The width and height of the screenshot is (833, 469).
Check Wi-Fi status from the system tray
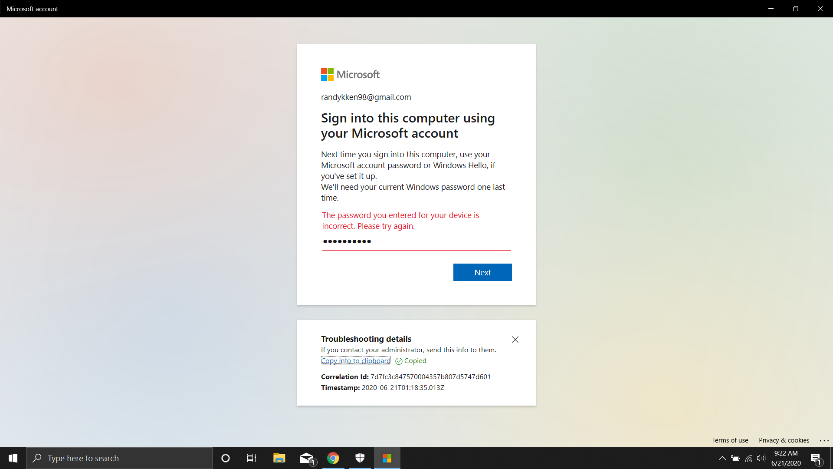point(749,458)
